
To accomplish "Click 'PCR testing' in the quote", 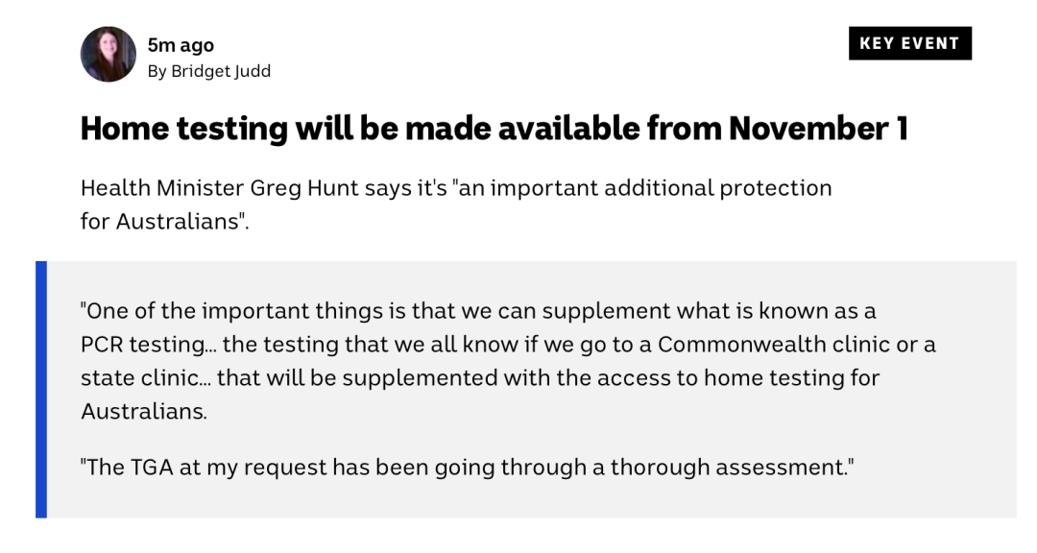I will [143, 345].
